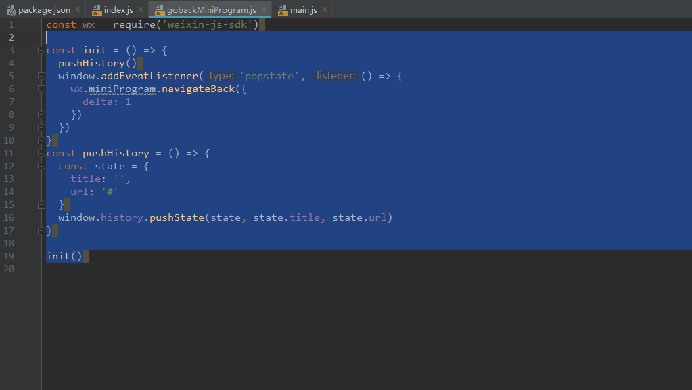Viewport: 692px width, 390px height.
Task: Collapse the init function fold at line 3
Action: point(41,50)
